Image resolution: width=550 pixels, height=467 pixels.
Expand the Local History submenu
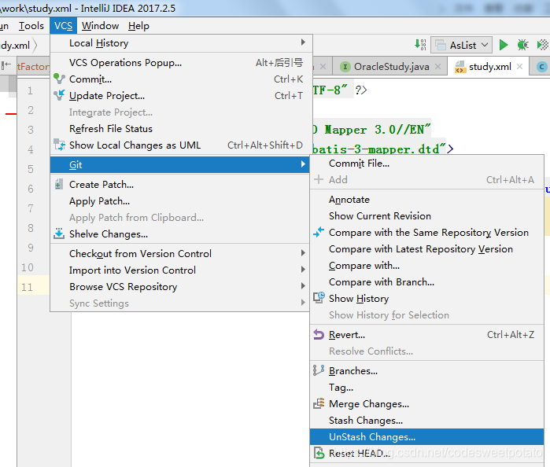[181, 43]
